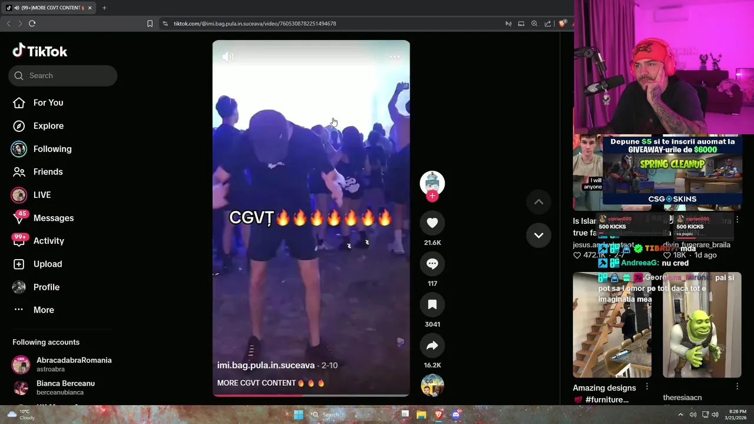Image resolution: width=754 pixels, height=424 pixels.
Task: Show hidden system tray icons
Action: 681,415
